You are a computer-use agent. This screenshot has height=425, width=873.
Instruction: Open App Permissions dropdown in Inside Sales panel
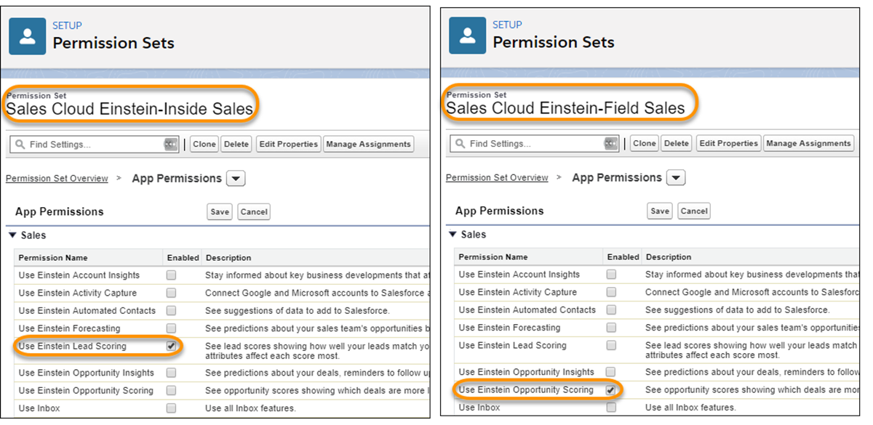(236, 179)
